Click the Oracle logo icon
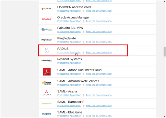The image size is (166, 118). click(x=47, y=19)
